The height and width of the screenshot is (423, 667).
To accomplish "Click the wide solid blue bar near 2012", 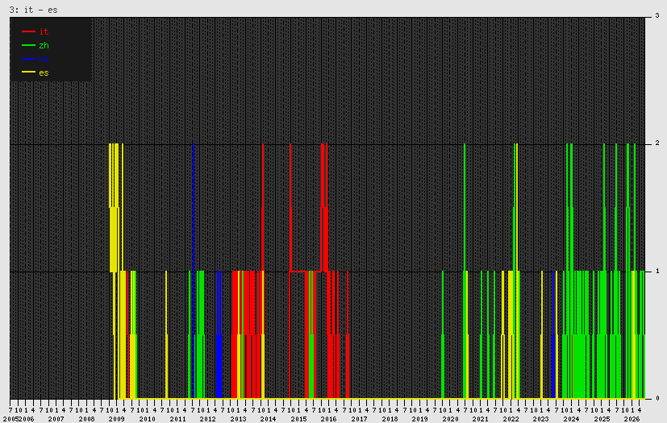I will coord(219,367).
